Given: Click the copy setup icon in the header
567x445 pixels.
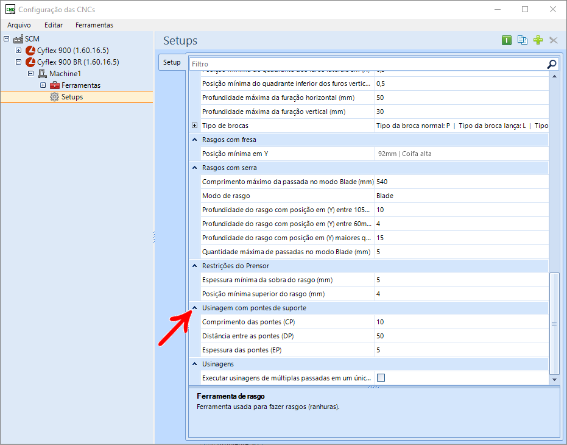Looking at the screenshot, I should 522,40.
